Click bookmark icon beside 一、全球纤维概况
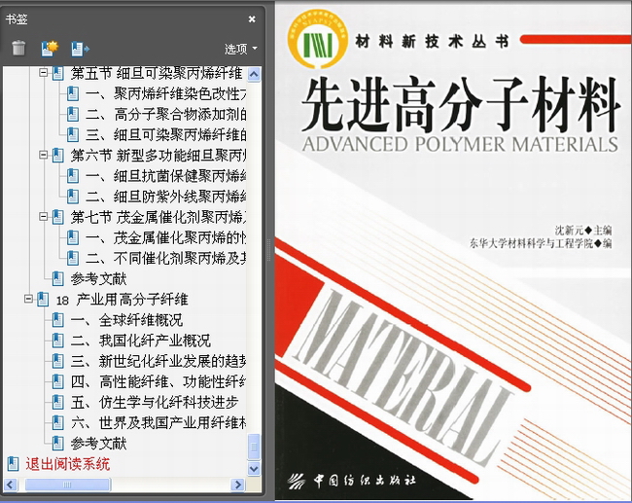632x503 pixels. (58, 320)
